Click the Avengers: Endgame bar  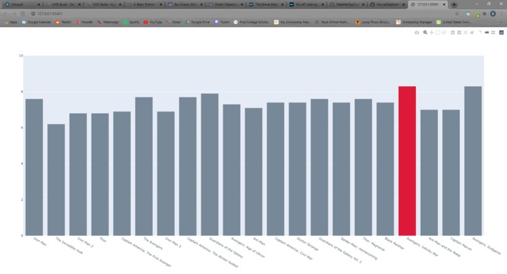(x=473, y=161)
